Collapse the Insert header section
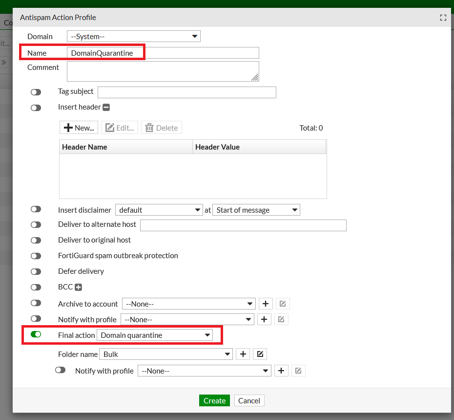Image resolution: width=454 pixels, height=420 pixels. click(x=106, y=107)
